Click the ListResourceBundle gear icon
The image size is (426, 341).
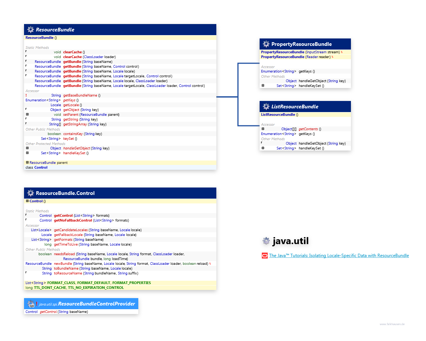(x=266, y=107)
